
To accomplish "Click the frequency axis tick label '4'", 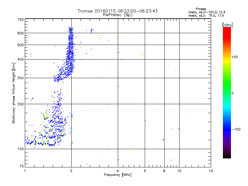I will (x=118, y=171).
